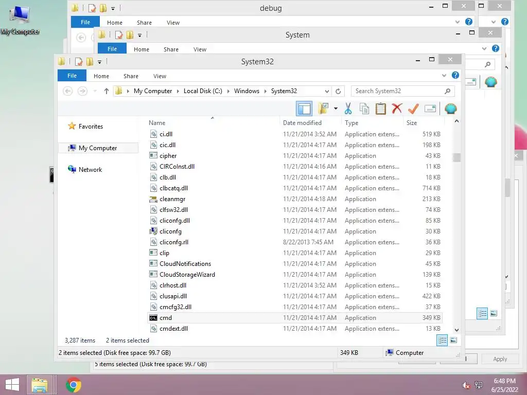Image resolution: width=527 pixels, height=395 pixels.
Task: Select the cleanmgr application file
Action: (295, 199)
